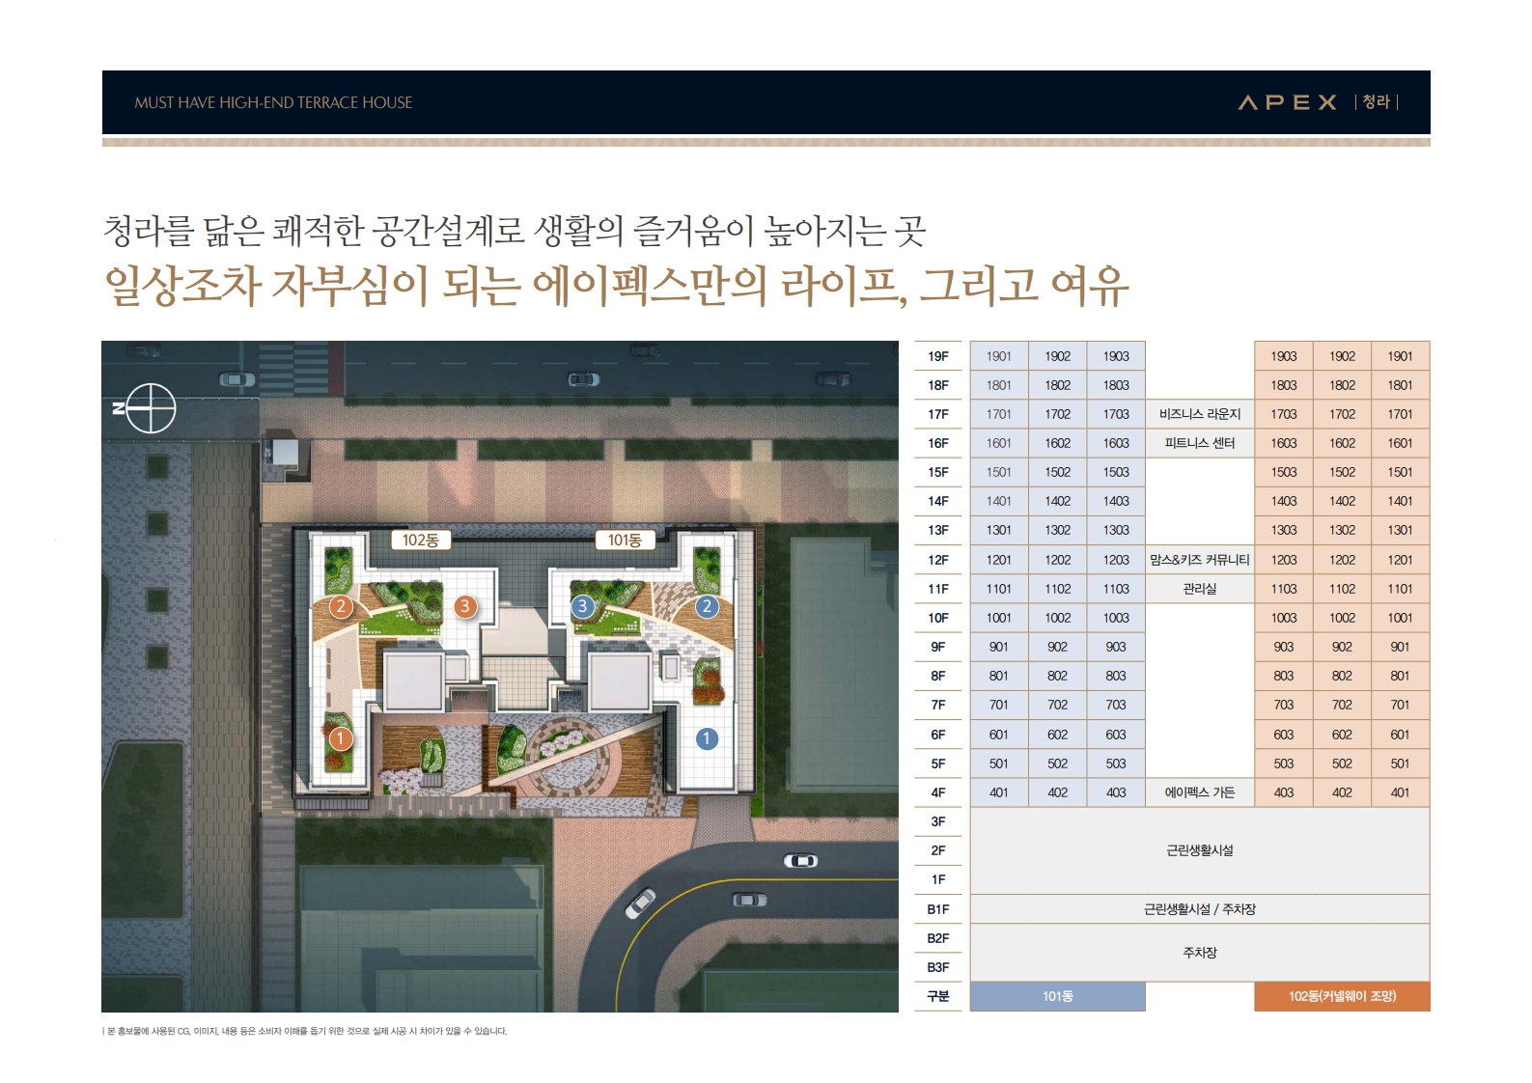Click the white car on the curved road

pos(640,904)
